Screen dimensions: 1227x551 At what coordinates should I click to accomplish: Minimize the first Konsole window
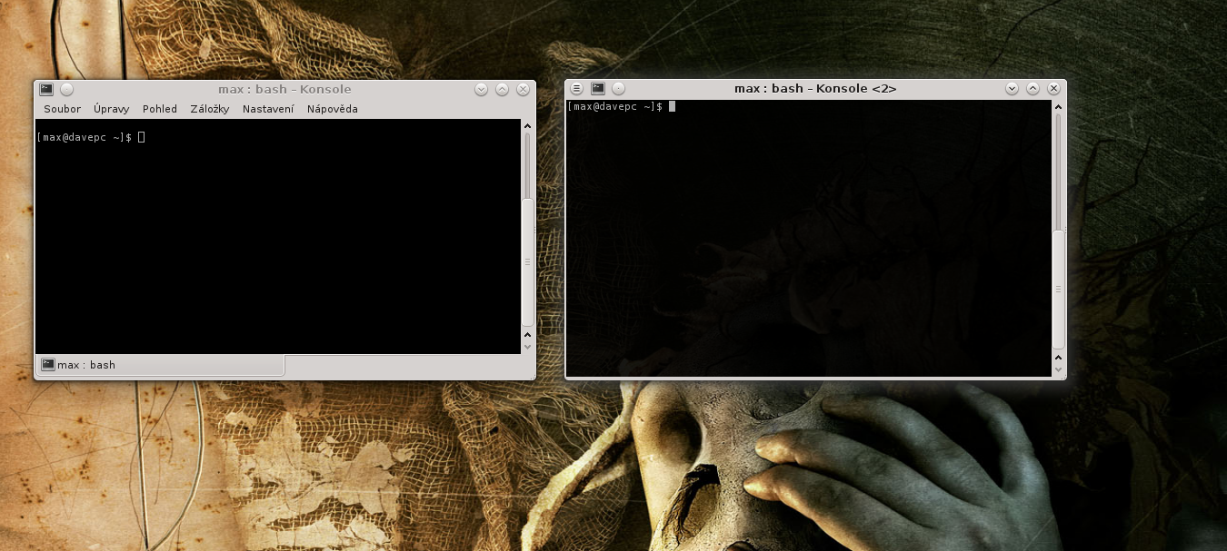482,89
